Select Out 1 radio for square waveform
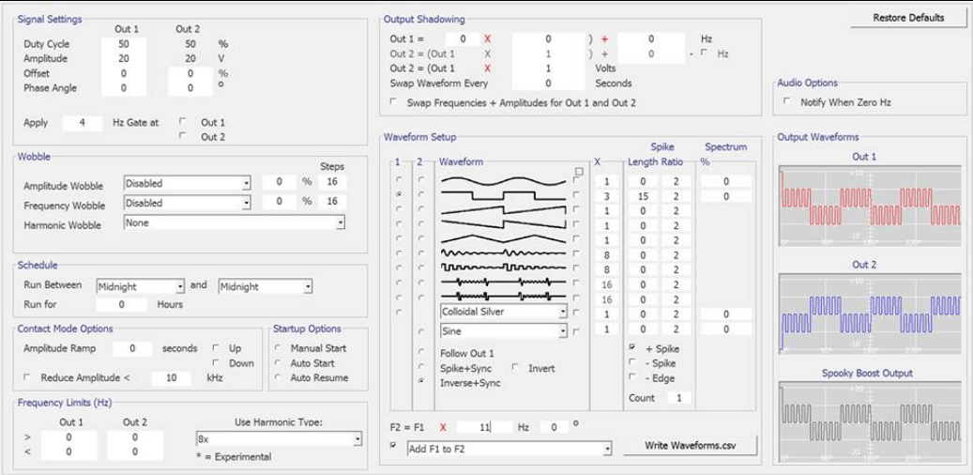 pyautogui.click(x=399, y=194)
